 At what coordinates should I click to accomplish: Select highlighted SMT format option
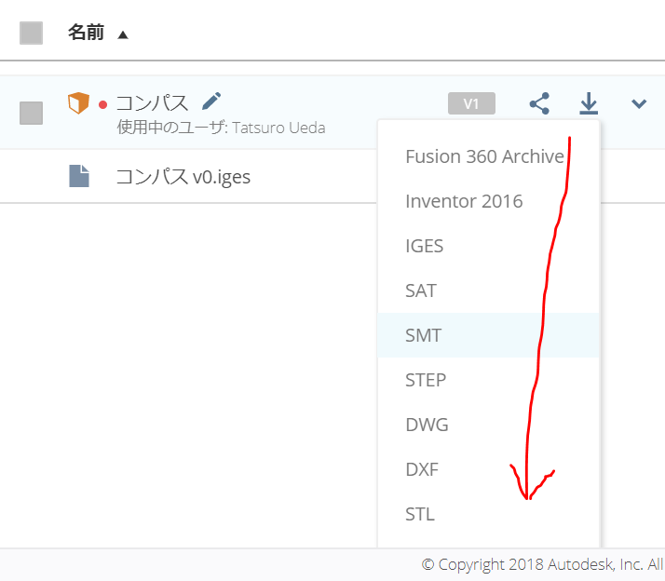[x=488, y=335]
